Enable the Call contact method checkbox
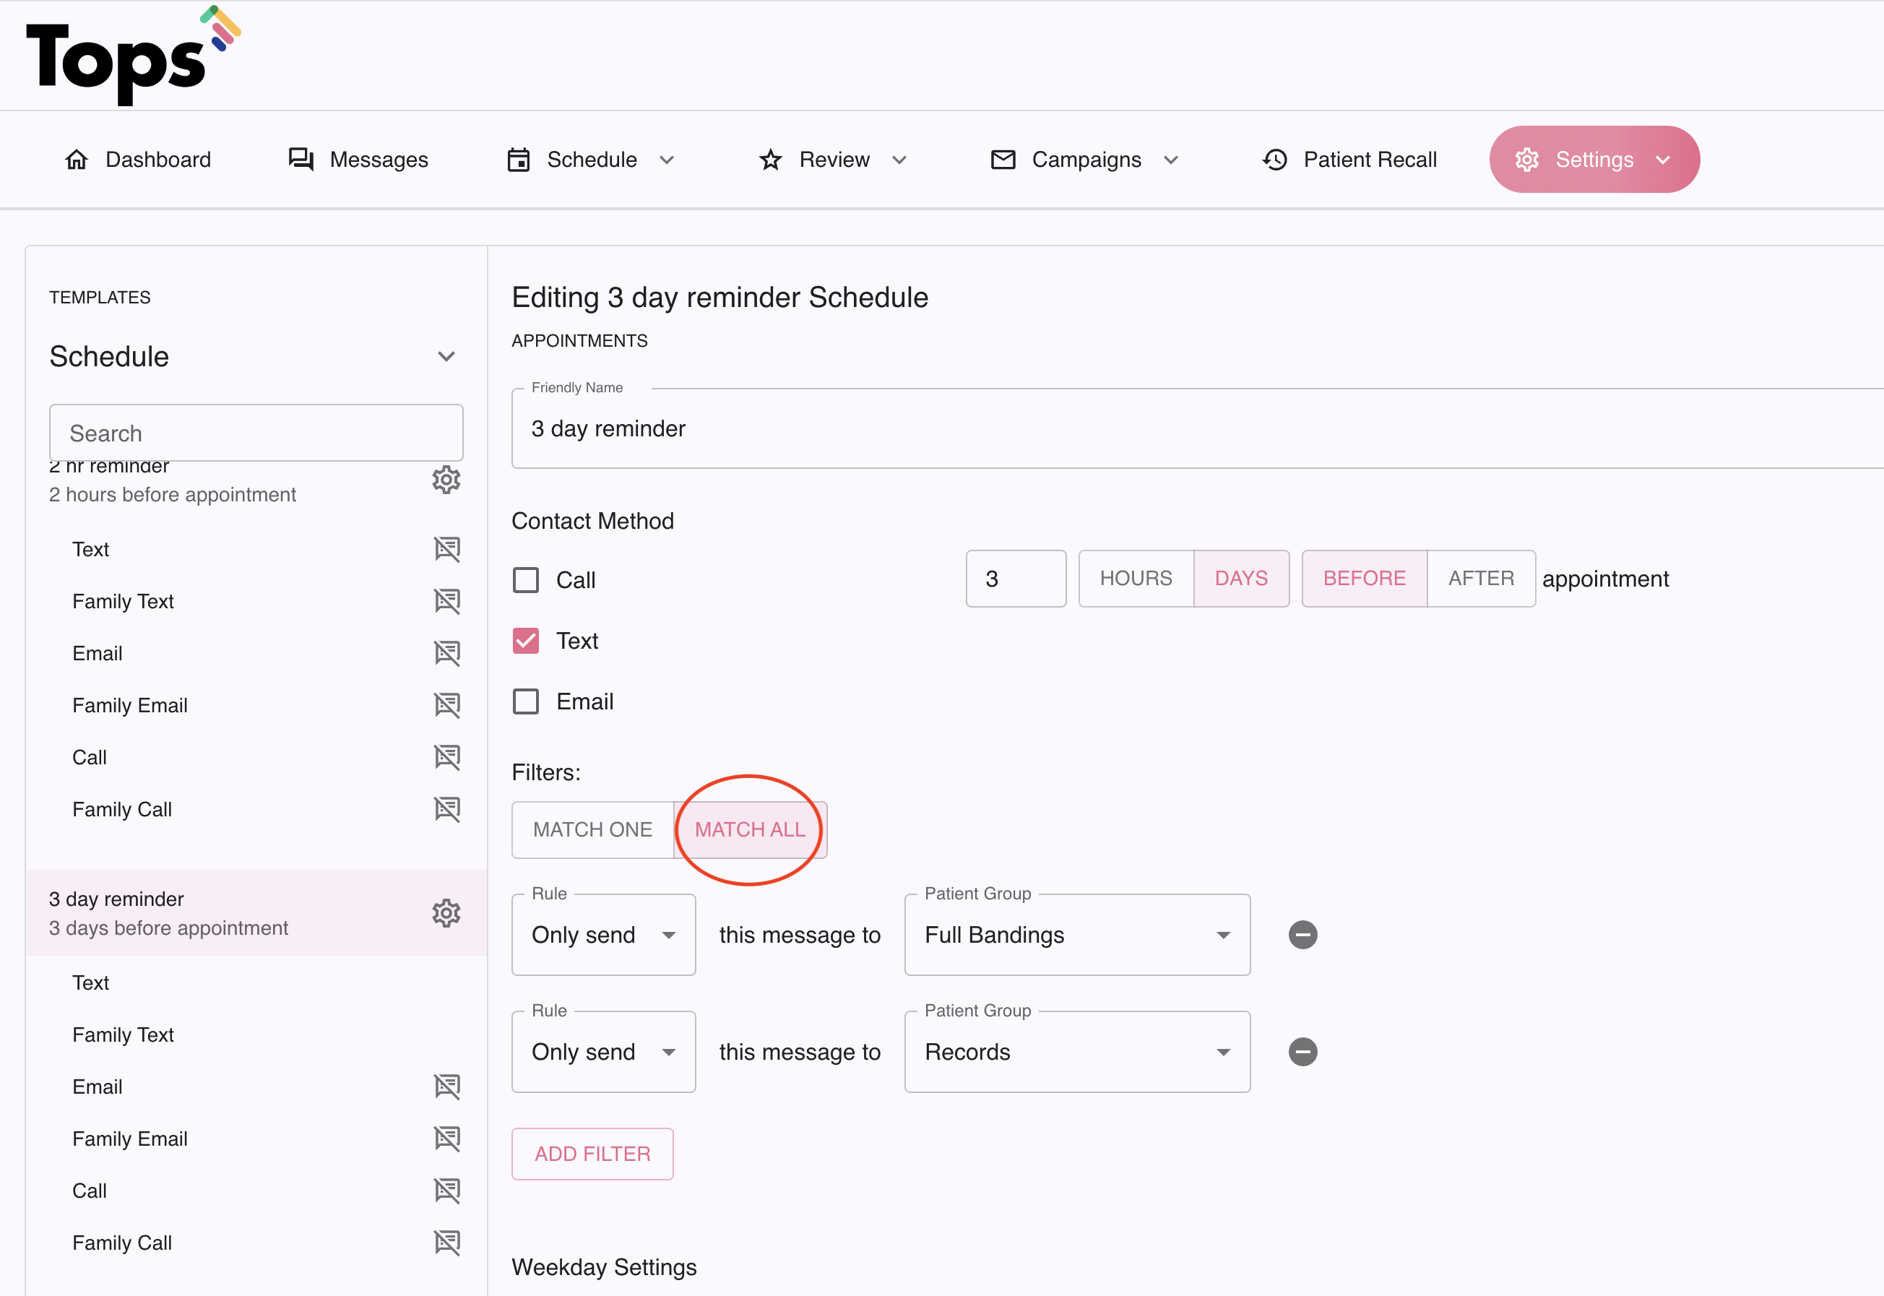The width and height of the screenshot is (1884, 1296). click(x=526, y=581)
